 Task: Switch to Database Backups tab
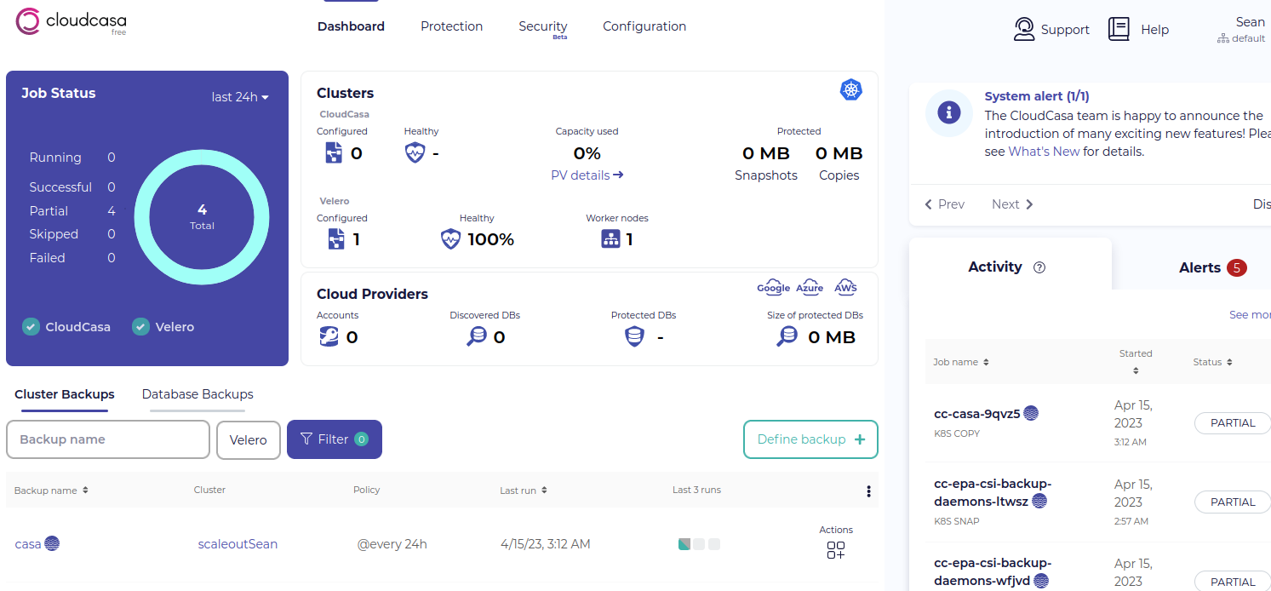pyautogui.click(x=198, y=394)
